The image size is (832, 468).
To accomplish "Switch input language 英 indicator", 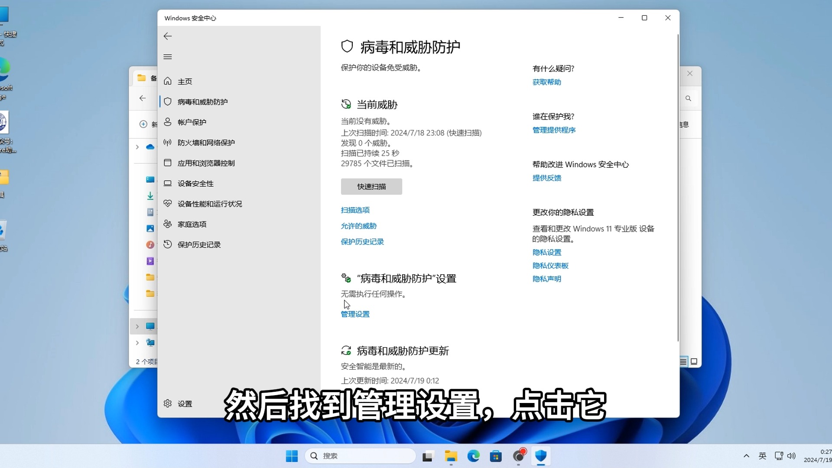I will click(763, 456).
